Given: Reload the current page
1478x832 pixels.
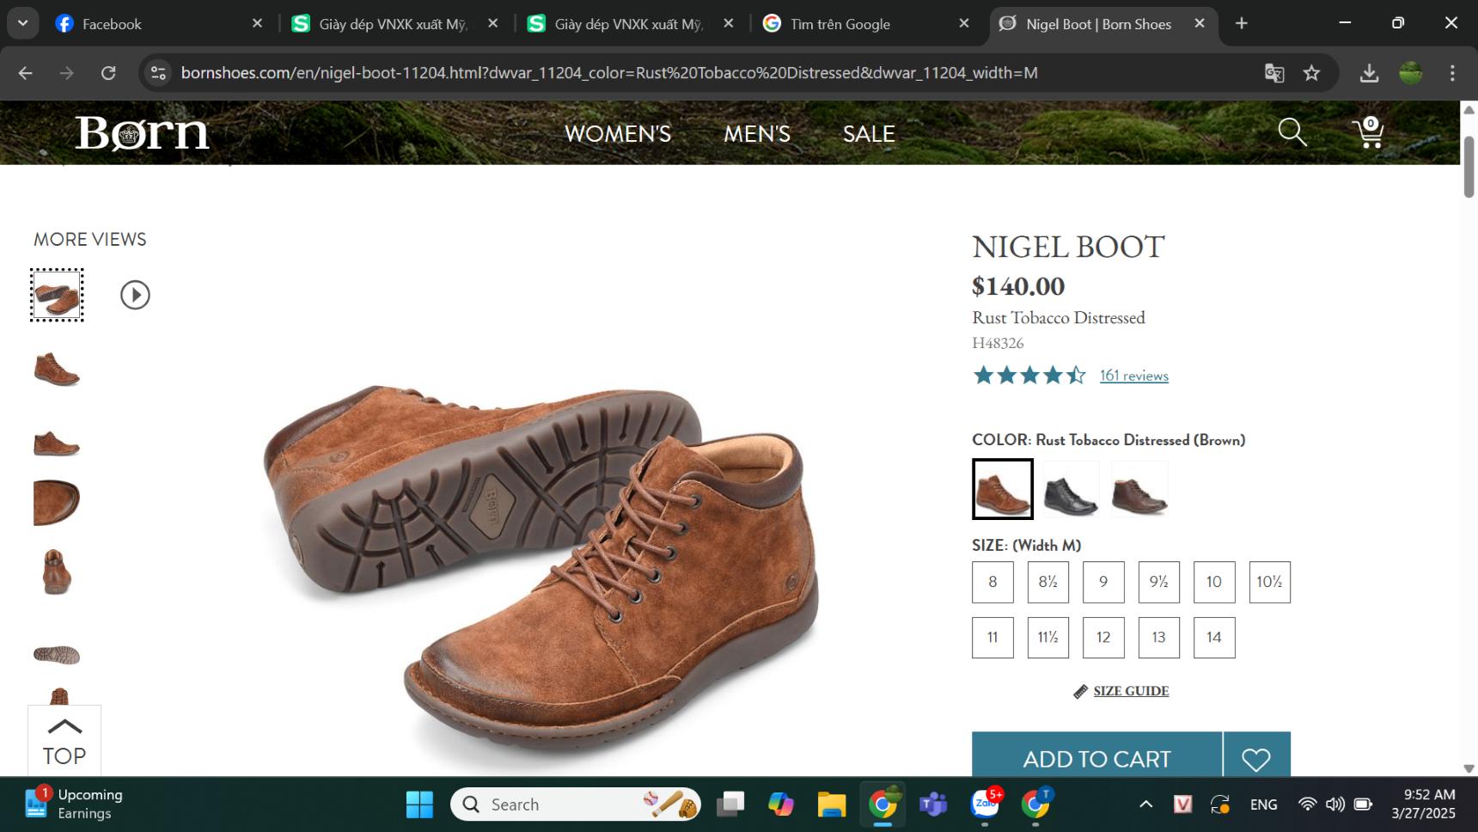Looking at the screenshot, I should point(108,73).
